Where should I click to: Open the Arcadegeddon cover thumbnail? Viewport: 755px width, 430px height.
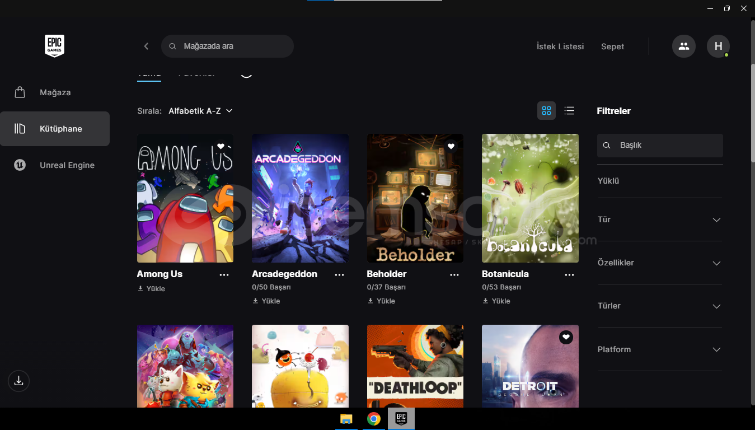pyautogui.click(x=300, y=198)
